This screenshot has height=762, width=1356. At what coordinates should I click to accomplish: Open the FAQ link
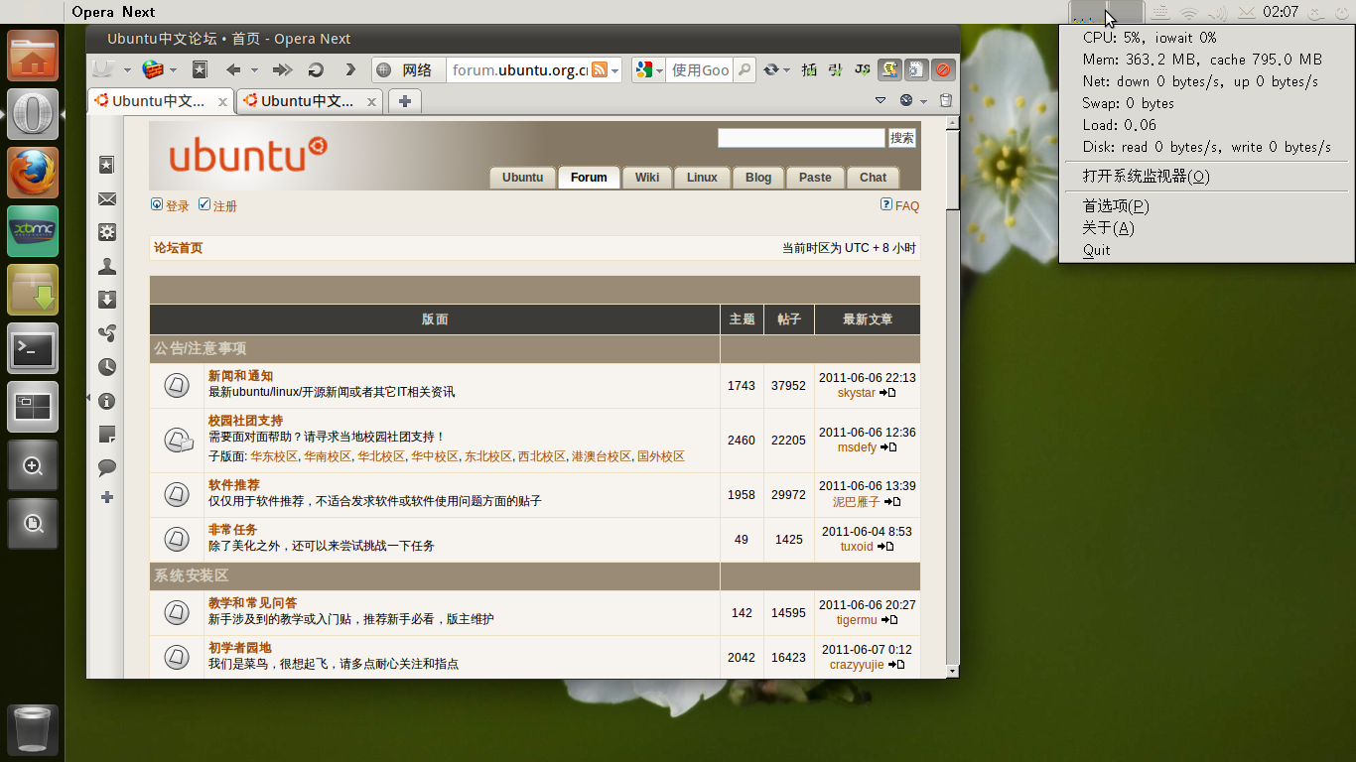[907, 206]
